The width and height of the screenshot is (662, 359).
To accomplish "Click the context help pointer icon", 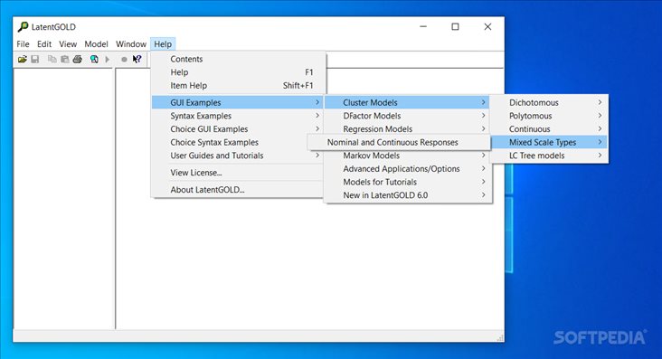I will coord(137,60).
